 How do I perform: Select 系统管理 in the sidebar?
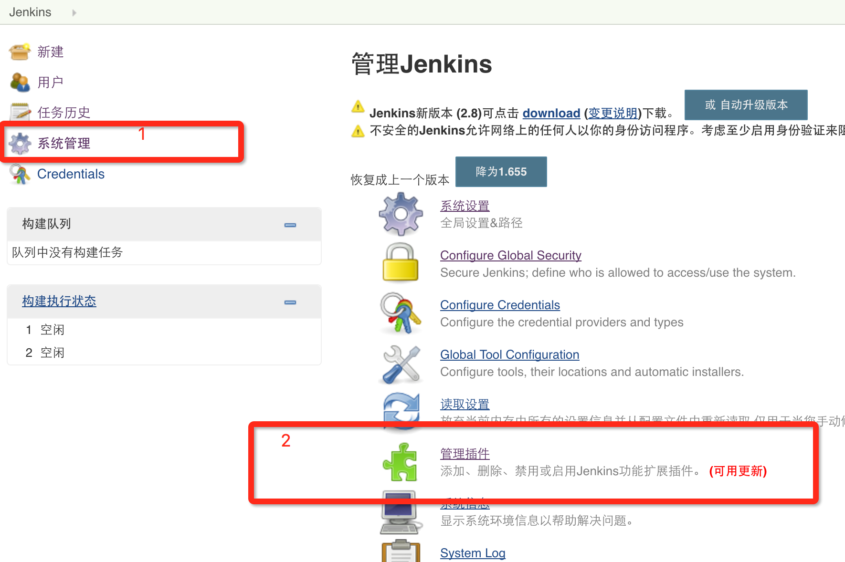(x=63, y=143)
